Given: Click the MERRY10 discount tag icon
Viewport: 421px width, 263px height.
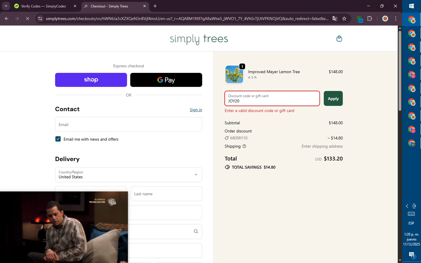Looking at the screenshot, I should pyautogui.click(x=226, y=138).
